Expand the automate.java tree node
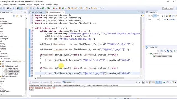Viewport: 177px width, 99px height. pos(3,69)
